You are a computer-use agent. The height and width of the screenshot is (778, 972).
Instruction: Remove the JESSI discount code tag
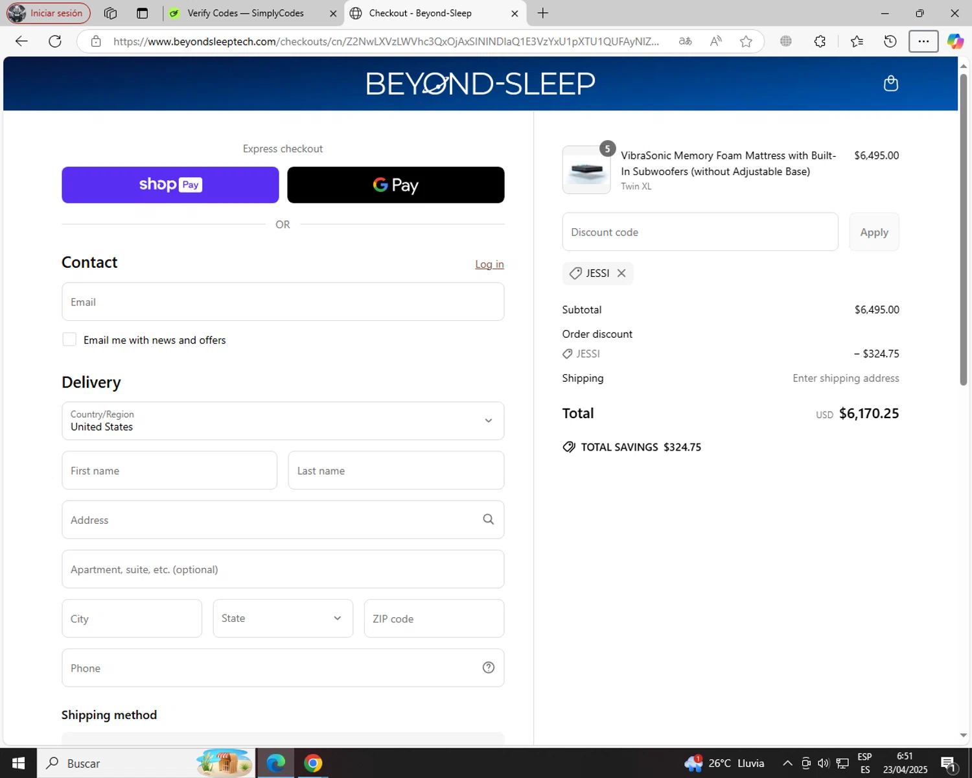(x=621, y=273)
